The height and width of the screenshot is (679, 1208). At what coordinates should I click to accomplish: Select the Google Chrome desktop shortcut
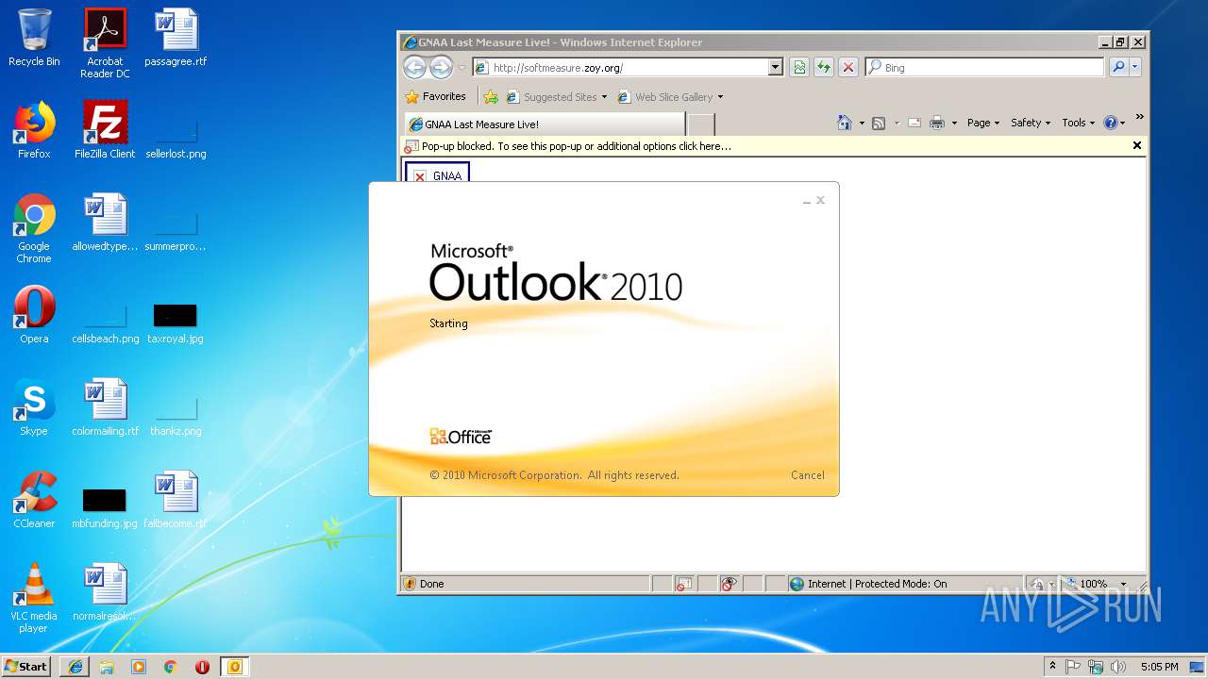point(34,228)
